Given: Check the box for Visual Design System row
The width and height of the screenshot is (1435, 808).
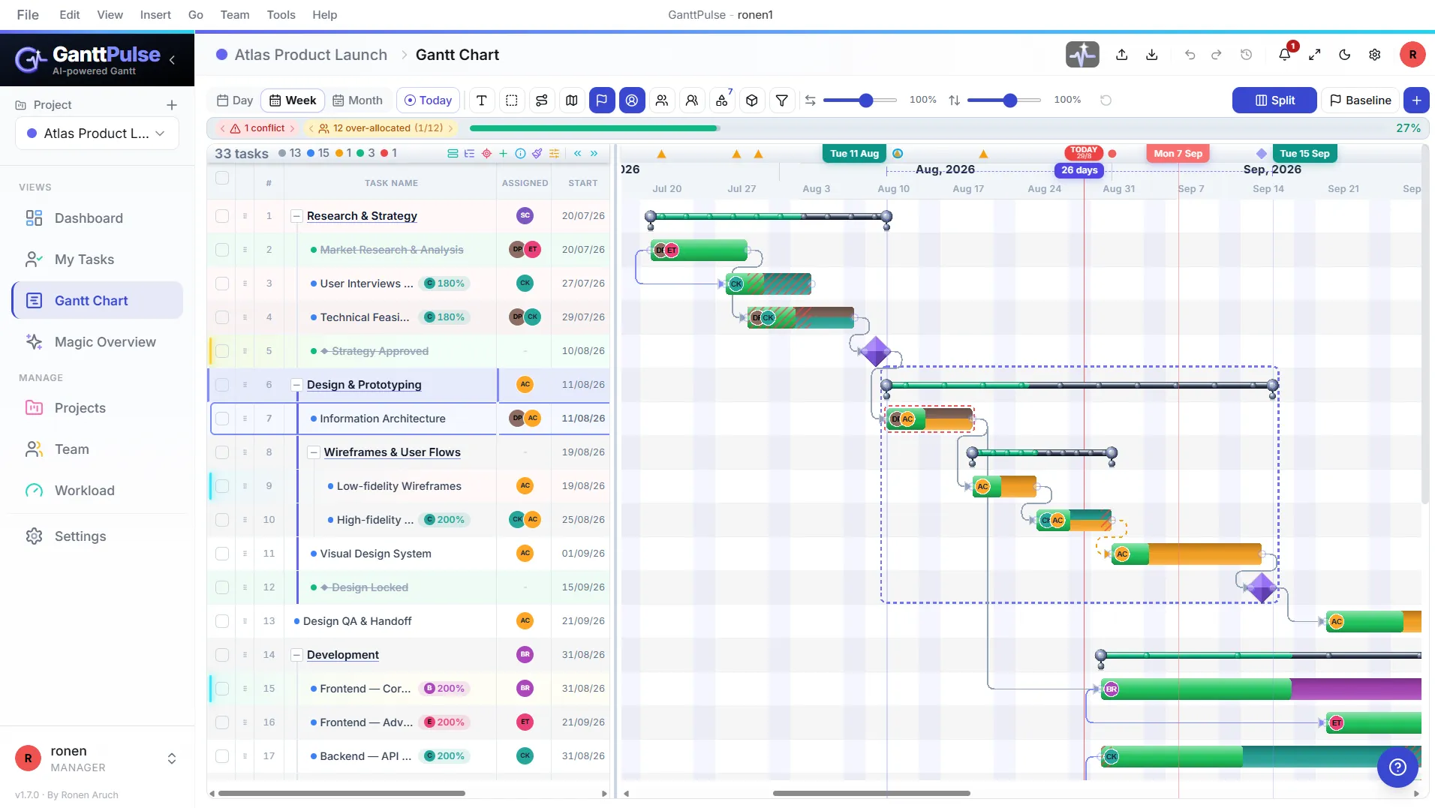Looking at the screenshot, I should tap(222, 554).
